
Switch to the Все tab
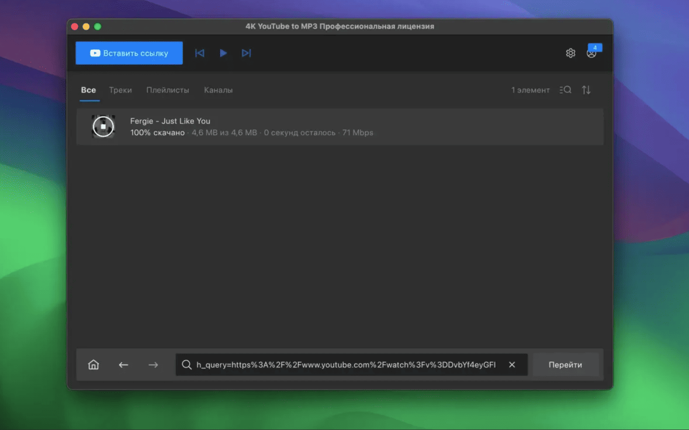coord(88,90)
